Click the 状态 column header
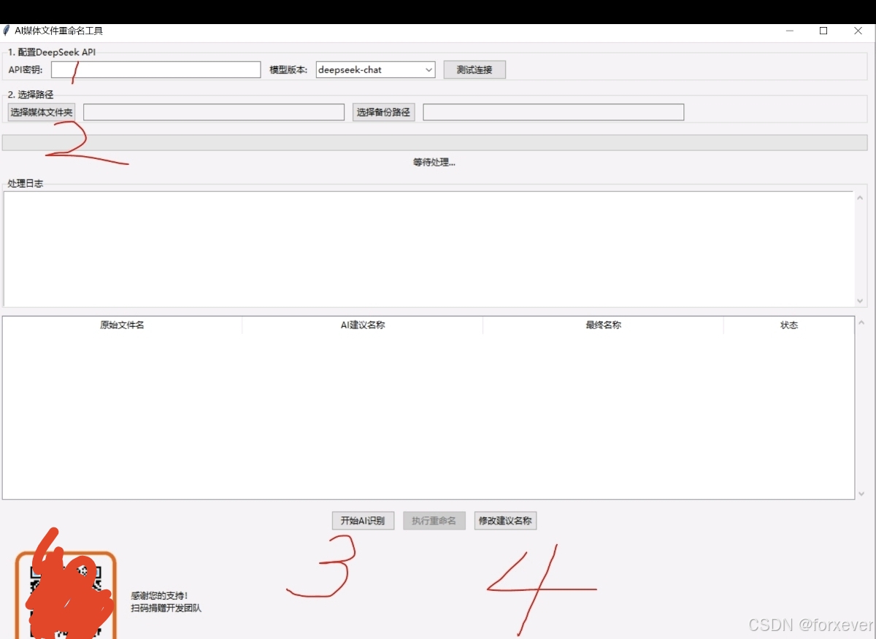 [x=789, y=325]
